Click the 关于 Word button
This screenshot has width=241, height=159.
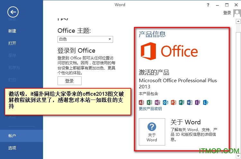tap(152, 132)
